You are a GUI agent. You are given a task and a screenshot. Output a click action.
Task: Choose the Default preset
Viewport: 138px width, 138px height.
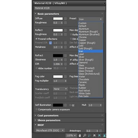91,26
